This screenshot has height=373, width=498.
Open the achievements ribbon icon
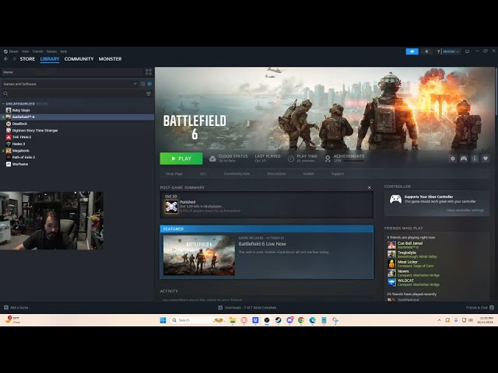click(328, 159)
